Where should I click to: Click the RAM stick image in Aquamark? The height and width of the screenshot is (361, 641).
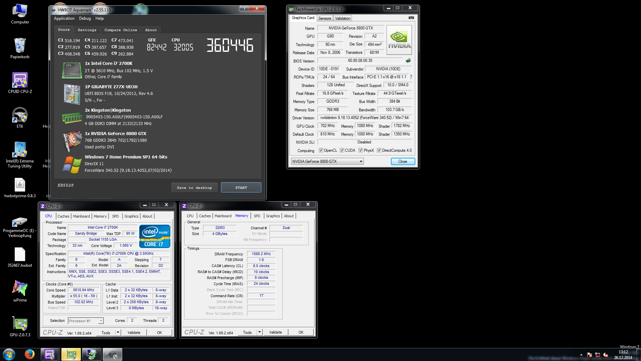[x=72, y=117]
